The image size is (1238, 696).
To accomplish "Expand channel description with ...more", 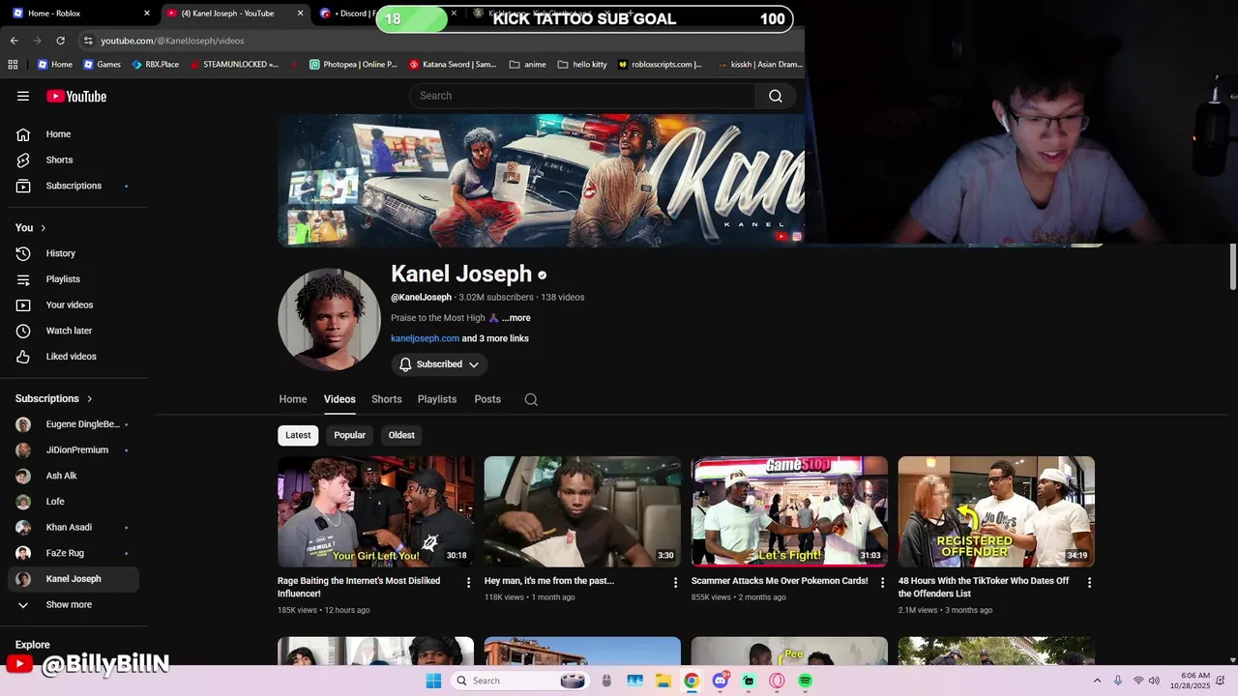I will point(516,318).
